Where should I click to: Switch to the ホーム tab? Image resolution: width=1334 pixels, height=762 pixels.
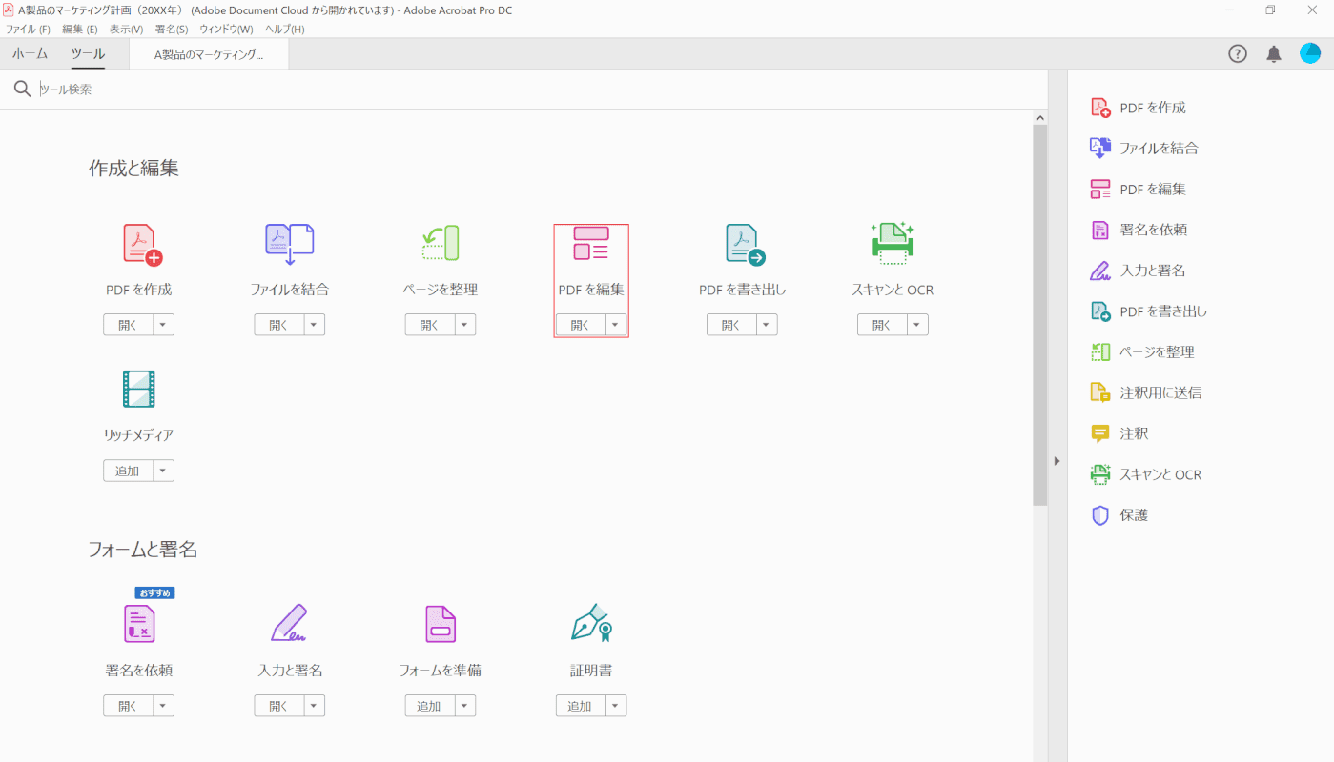click(x=30, y=54)
